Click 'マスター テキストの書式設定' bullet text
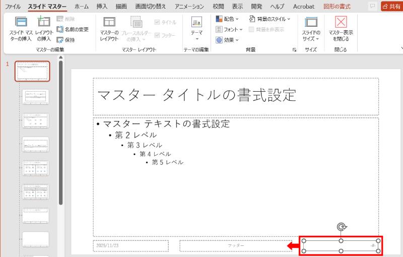Screen dimensions: 403x257 166,123
